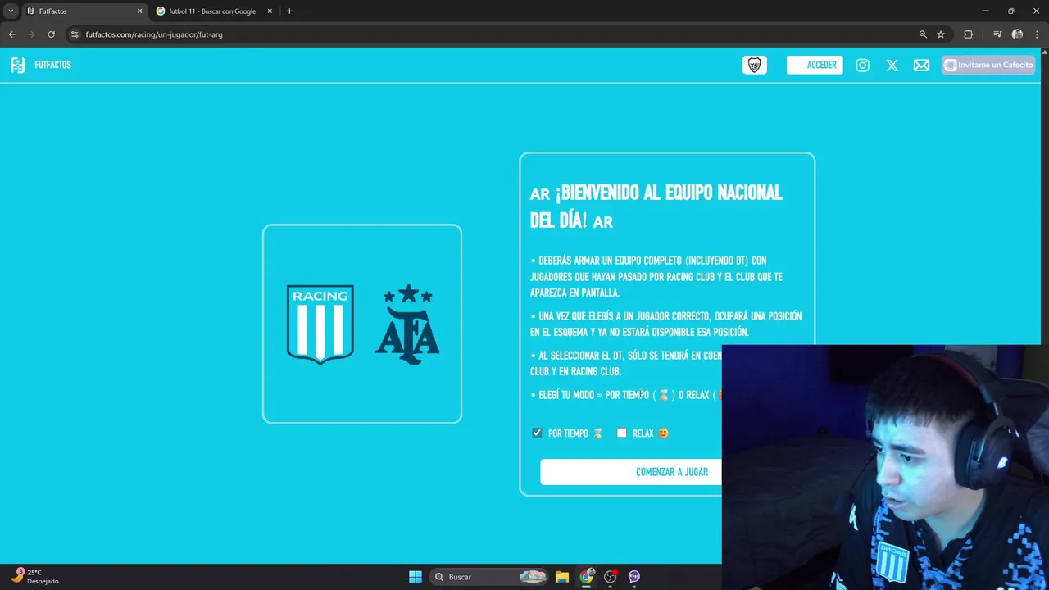Click the instruction starting 'AL SELECCIONAR EL DT'
This screenshot has height=590, width=1049.
pyautogui.click(x=625, y=363)
